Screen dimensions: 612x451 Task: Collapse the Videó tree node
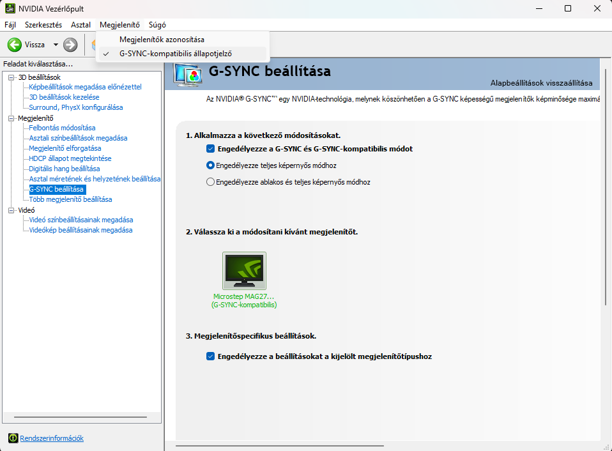11,210
